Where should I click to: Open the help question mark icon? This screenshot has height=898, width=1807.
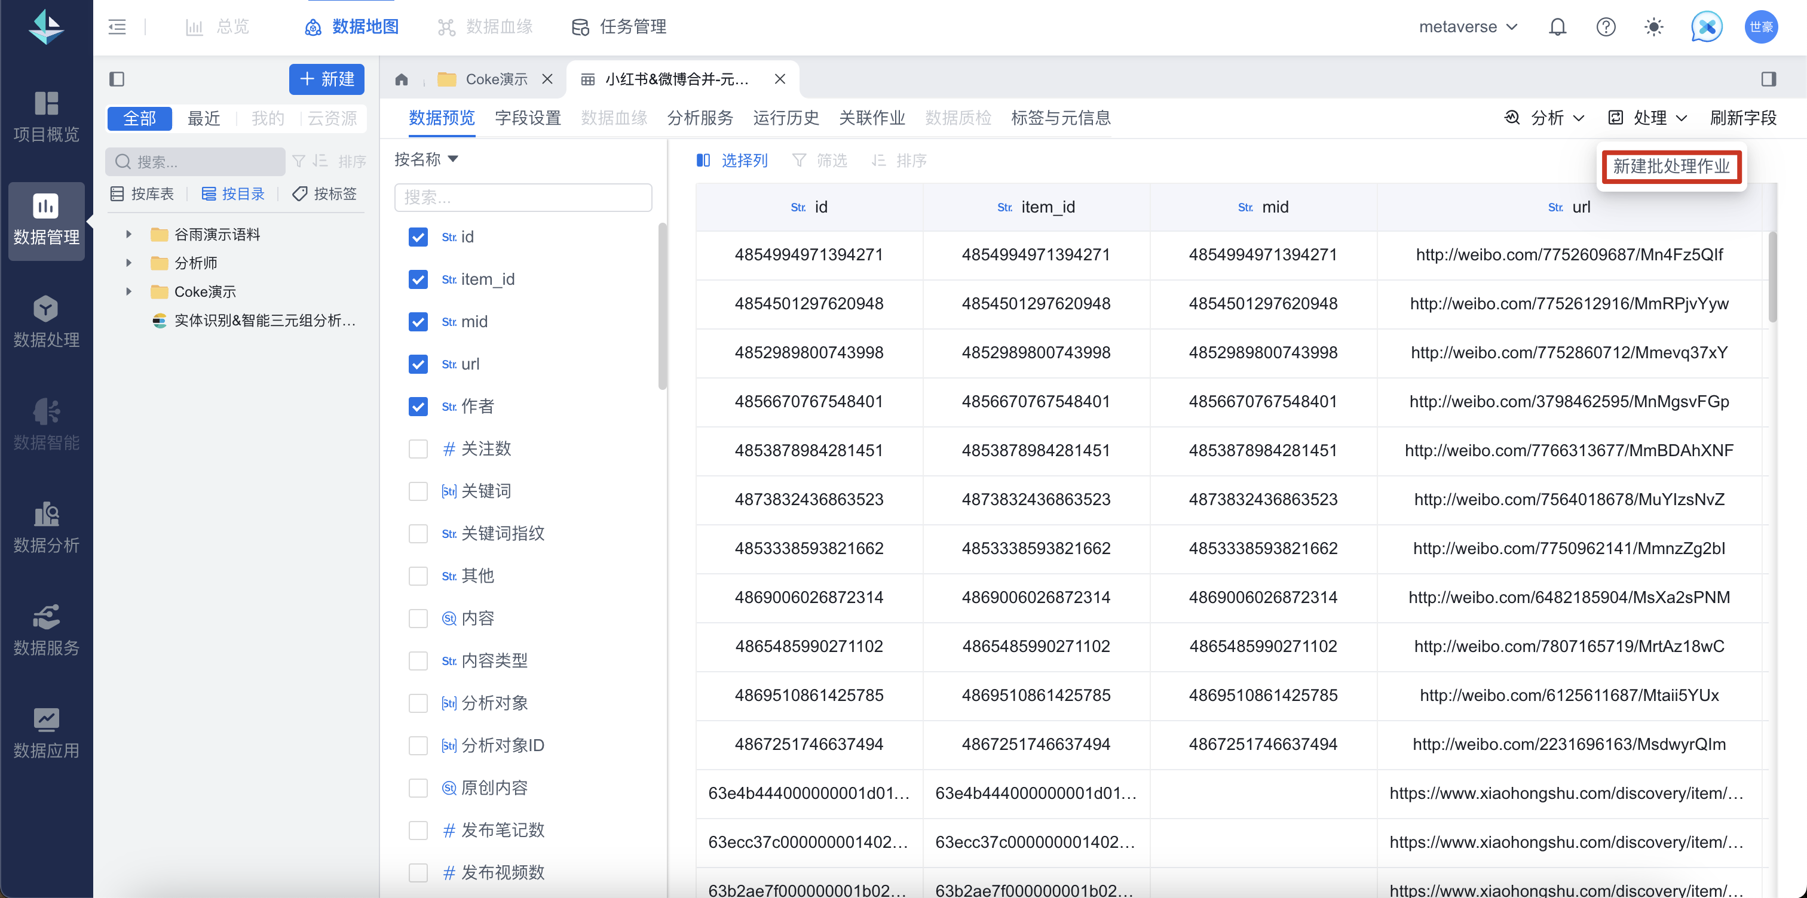point(1606,27)
